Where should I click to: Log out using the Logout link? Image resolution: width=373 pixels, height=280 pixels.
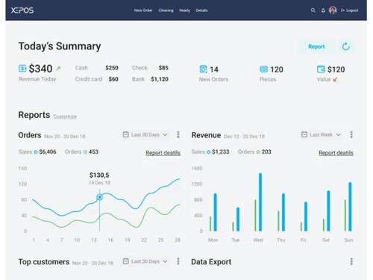click(x=350, y=10)
